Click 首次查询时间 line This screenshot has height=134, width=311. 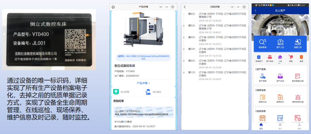pyautogui.click(x=135, y=126)
